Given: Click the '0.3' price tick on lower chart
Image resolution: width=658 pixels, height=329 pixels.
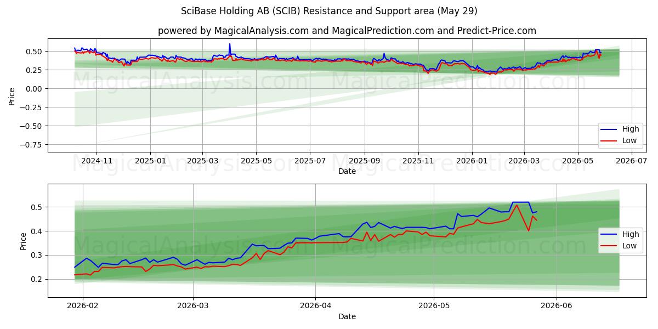Looking at the screenshot, I should [38, 255].
